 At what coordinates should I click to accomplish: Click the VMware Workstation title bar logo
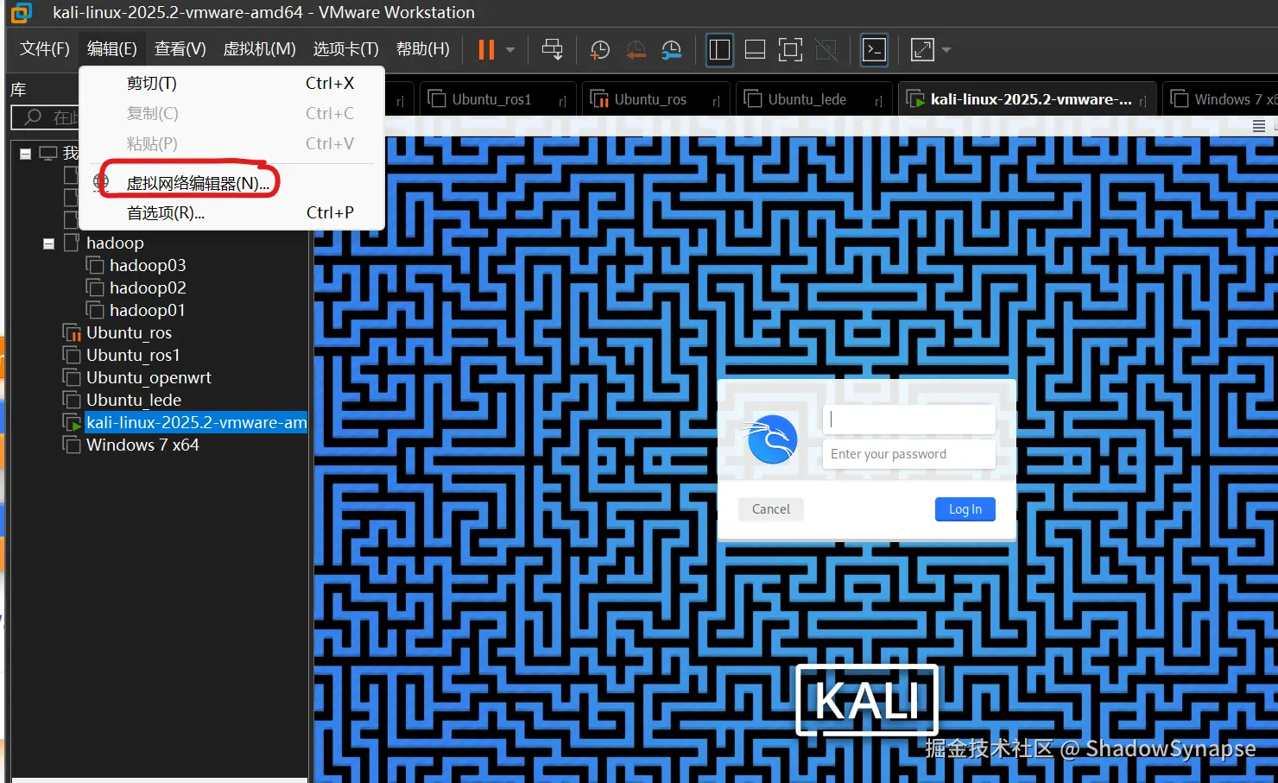pos(21,12)
